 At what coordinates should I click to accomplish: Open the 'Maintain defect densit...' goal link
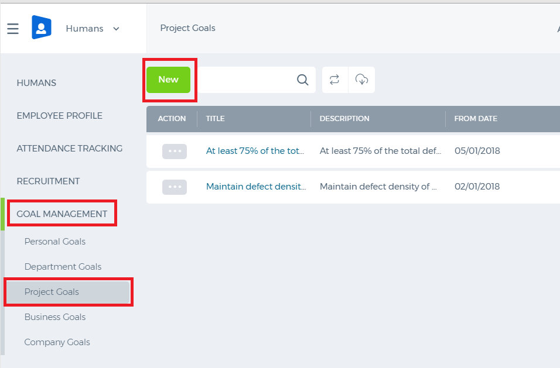click(x=256, y=187)
